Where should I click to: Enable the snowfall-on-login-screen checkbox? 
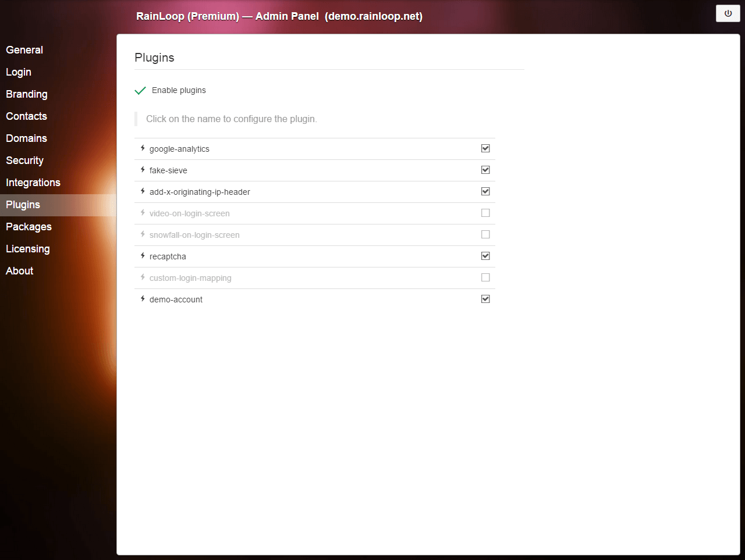coord(485,234)
